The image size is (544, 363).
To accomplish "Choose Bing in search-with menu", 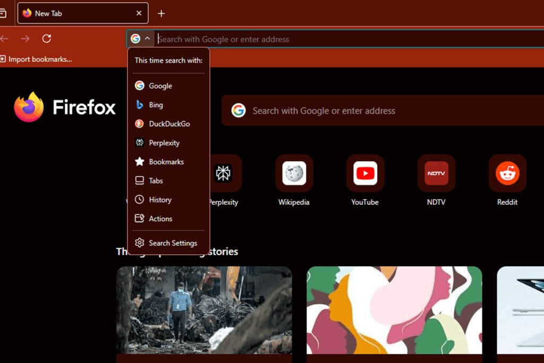I will (168, 105).
